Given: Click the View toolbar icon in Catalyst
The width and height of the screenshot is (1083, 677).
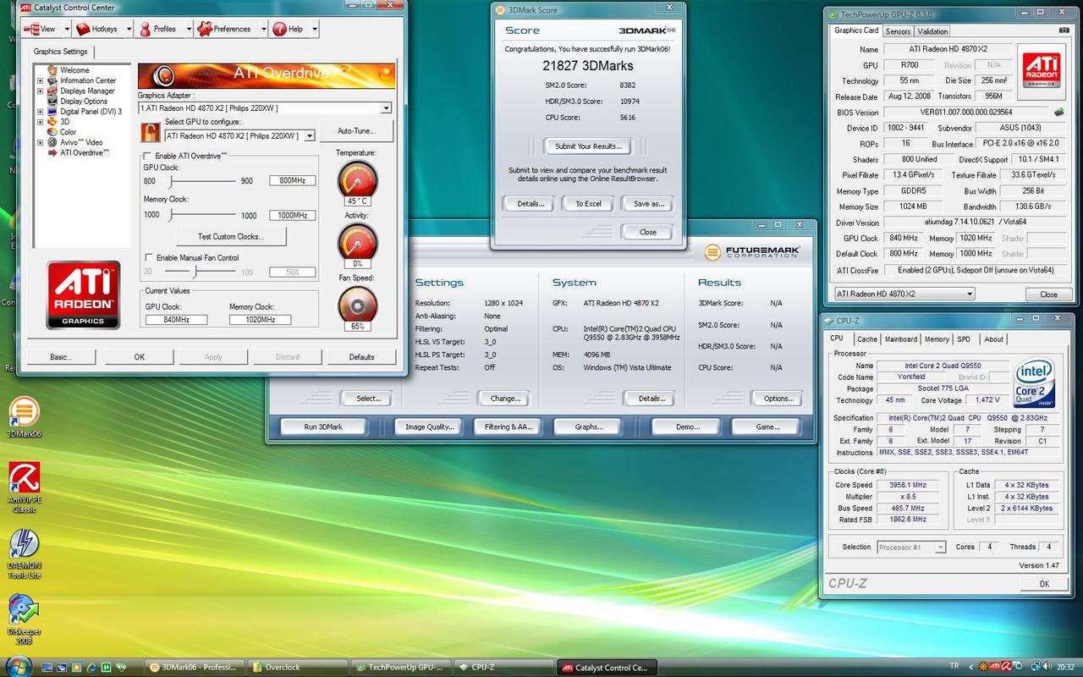Looking at the screenshot, I should [31, 29].
